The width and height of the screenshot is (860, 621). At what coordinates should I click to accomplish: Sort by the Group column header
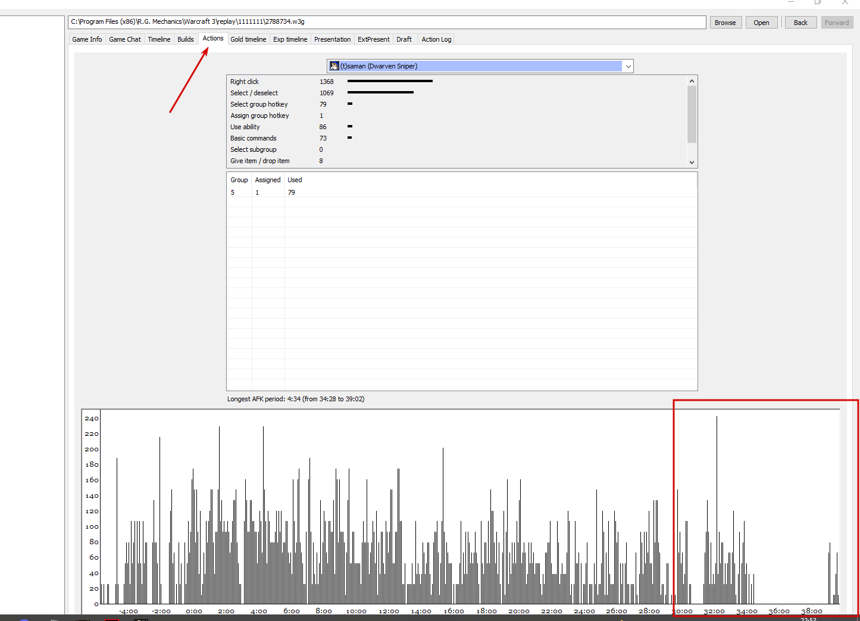click(x=239, y=180)
